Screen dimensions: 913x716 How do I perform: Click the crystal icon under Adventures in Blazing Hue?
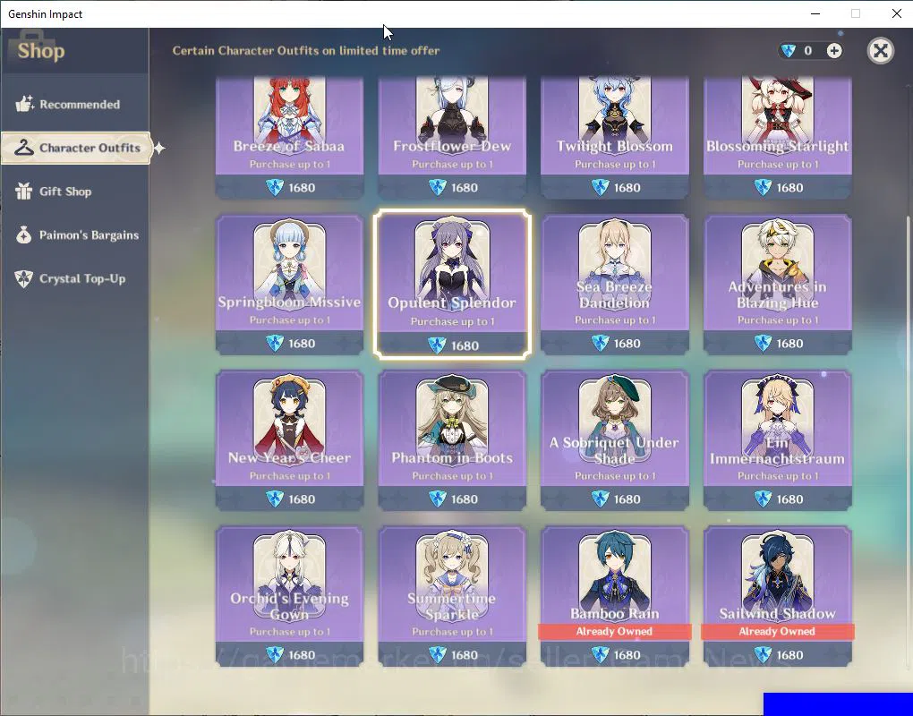(763, 344)
